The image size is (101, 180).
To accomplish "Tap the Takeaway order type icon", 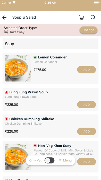I will (x=6, y=32).
